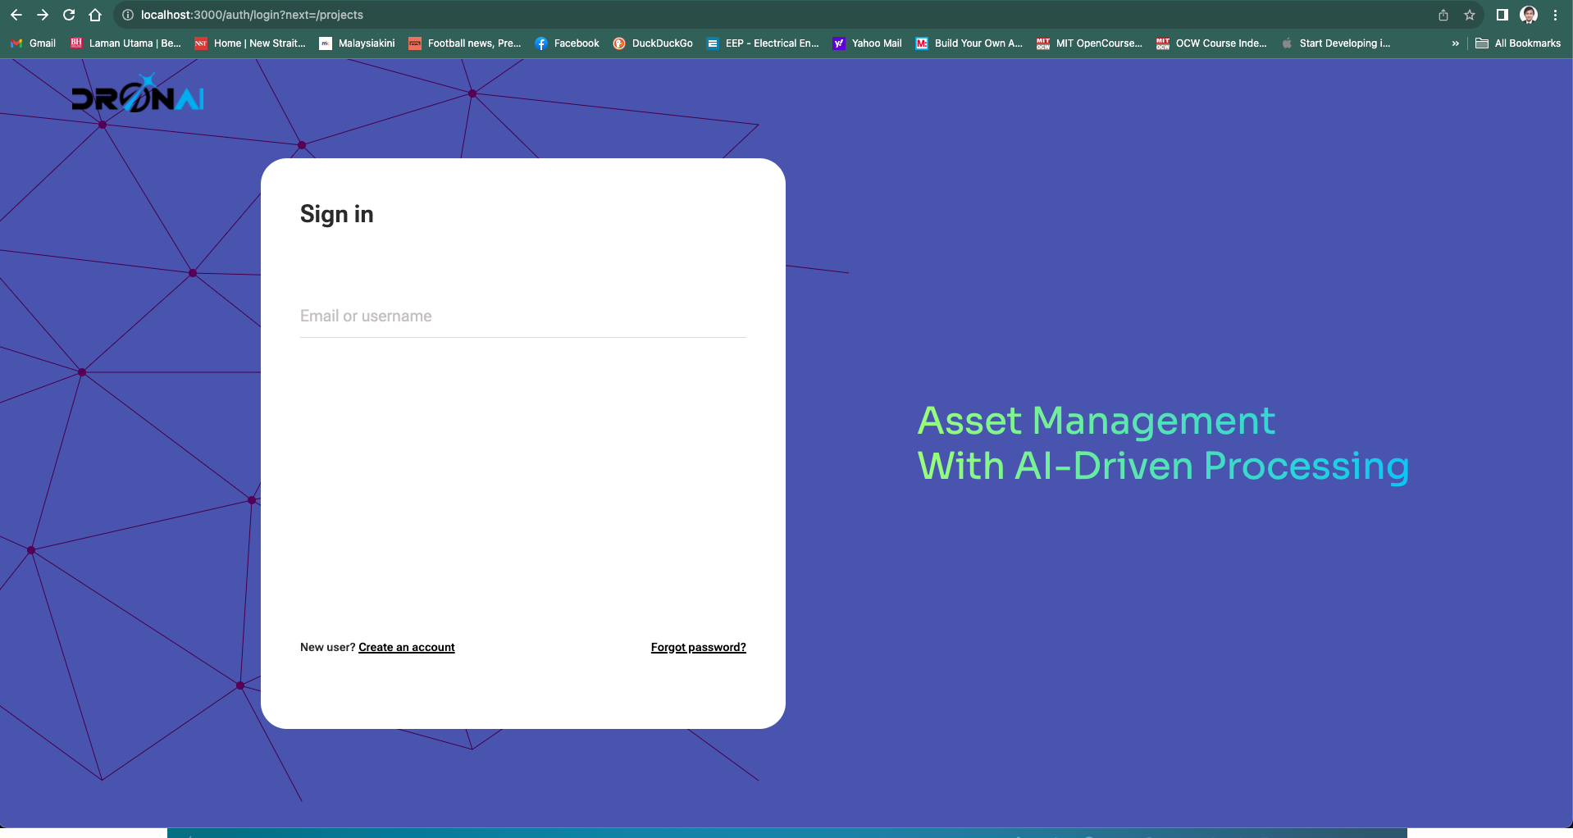Reload the current page
This screenshot has width=1573, height=838.
[x=69, y=15]
